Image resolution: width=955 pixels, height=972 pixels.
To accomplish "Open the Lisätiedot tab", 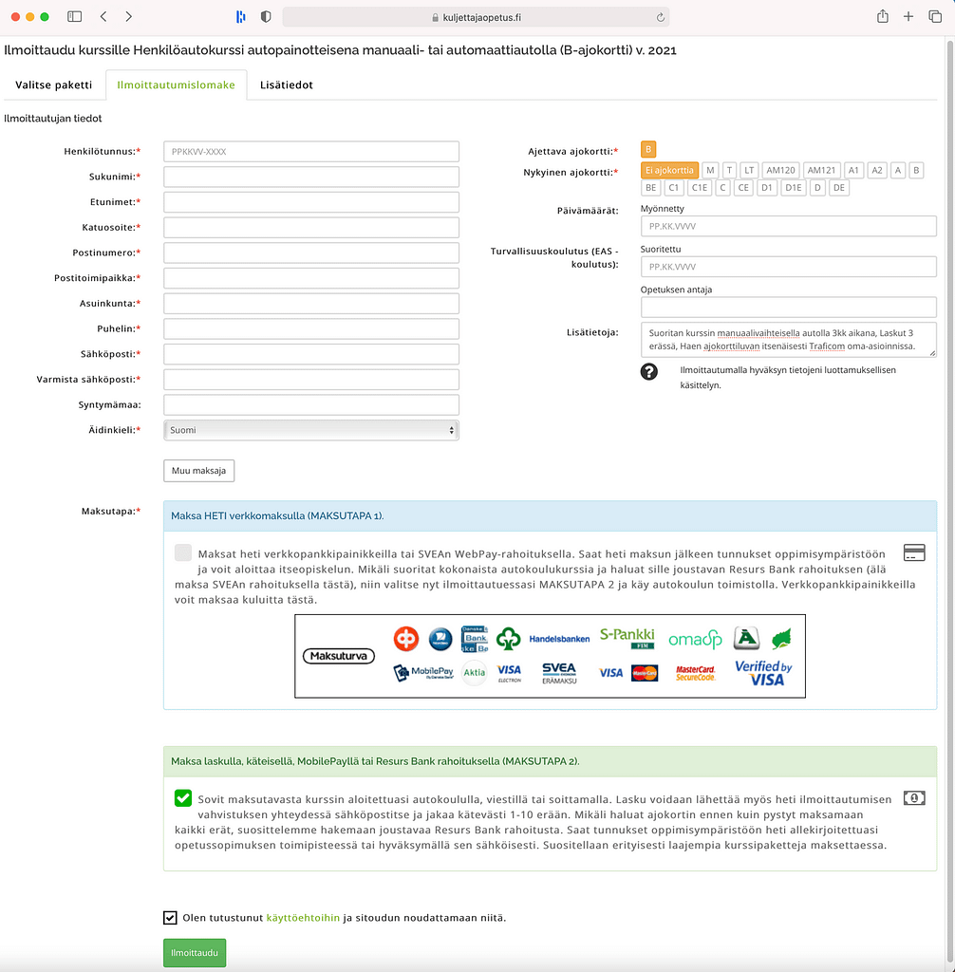I will pyautogui.click(x=286, y=84).
